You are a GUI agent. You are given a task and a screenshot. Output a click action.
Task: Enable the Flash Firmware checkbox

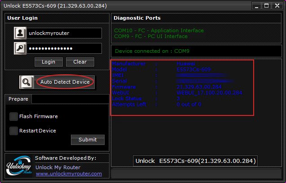13,116
